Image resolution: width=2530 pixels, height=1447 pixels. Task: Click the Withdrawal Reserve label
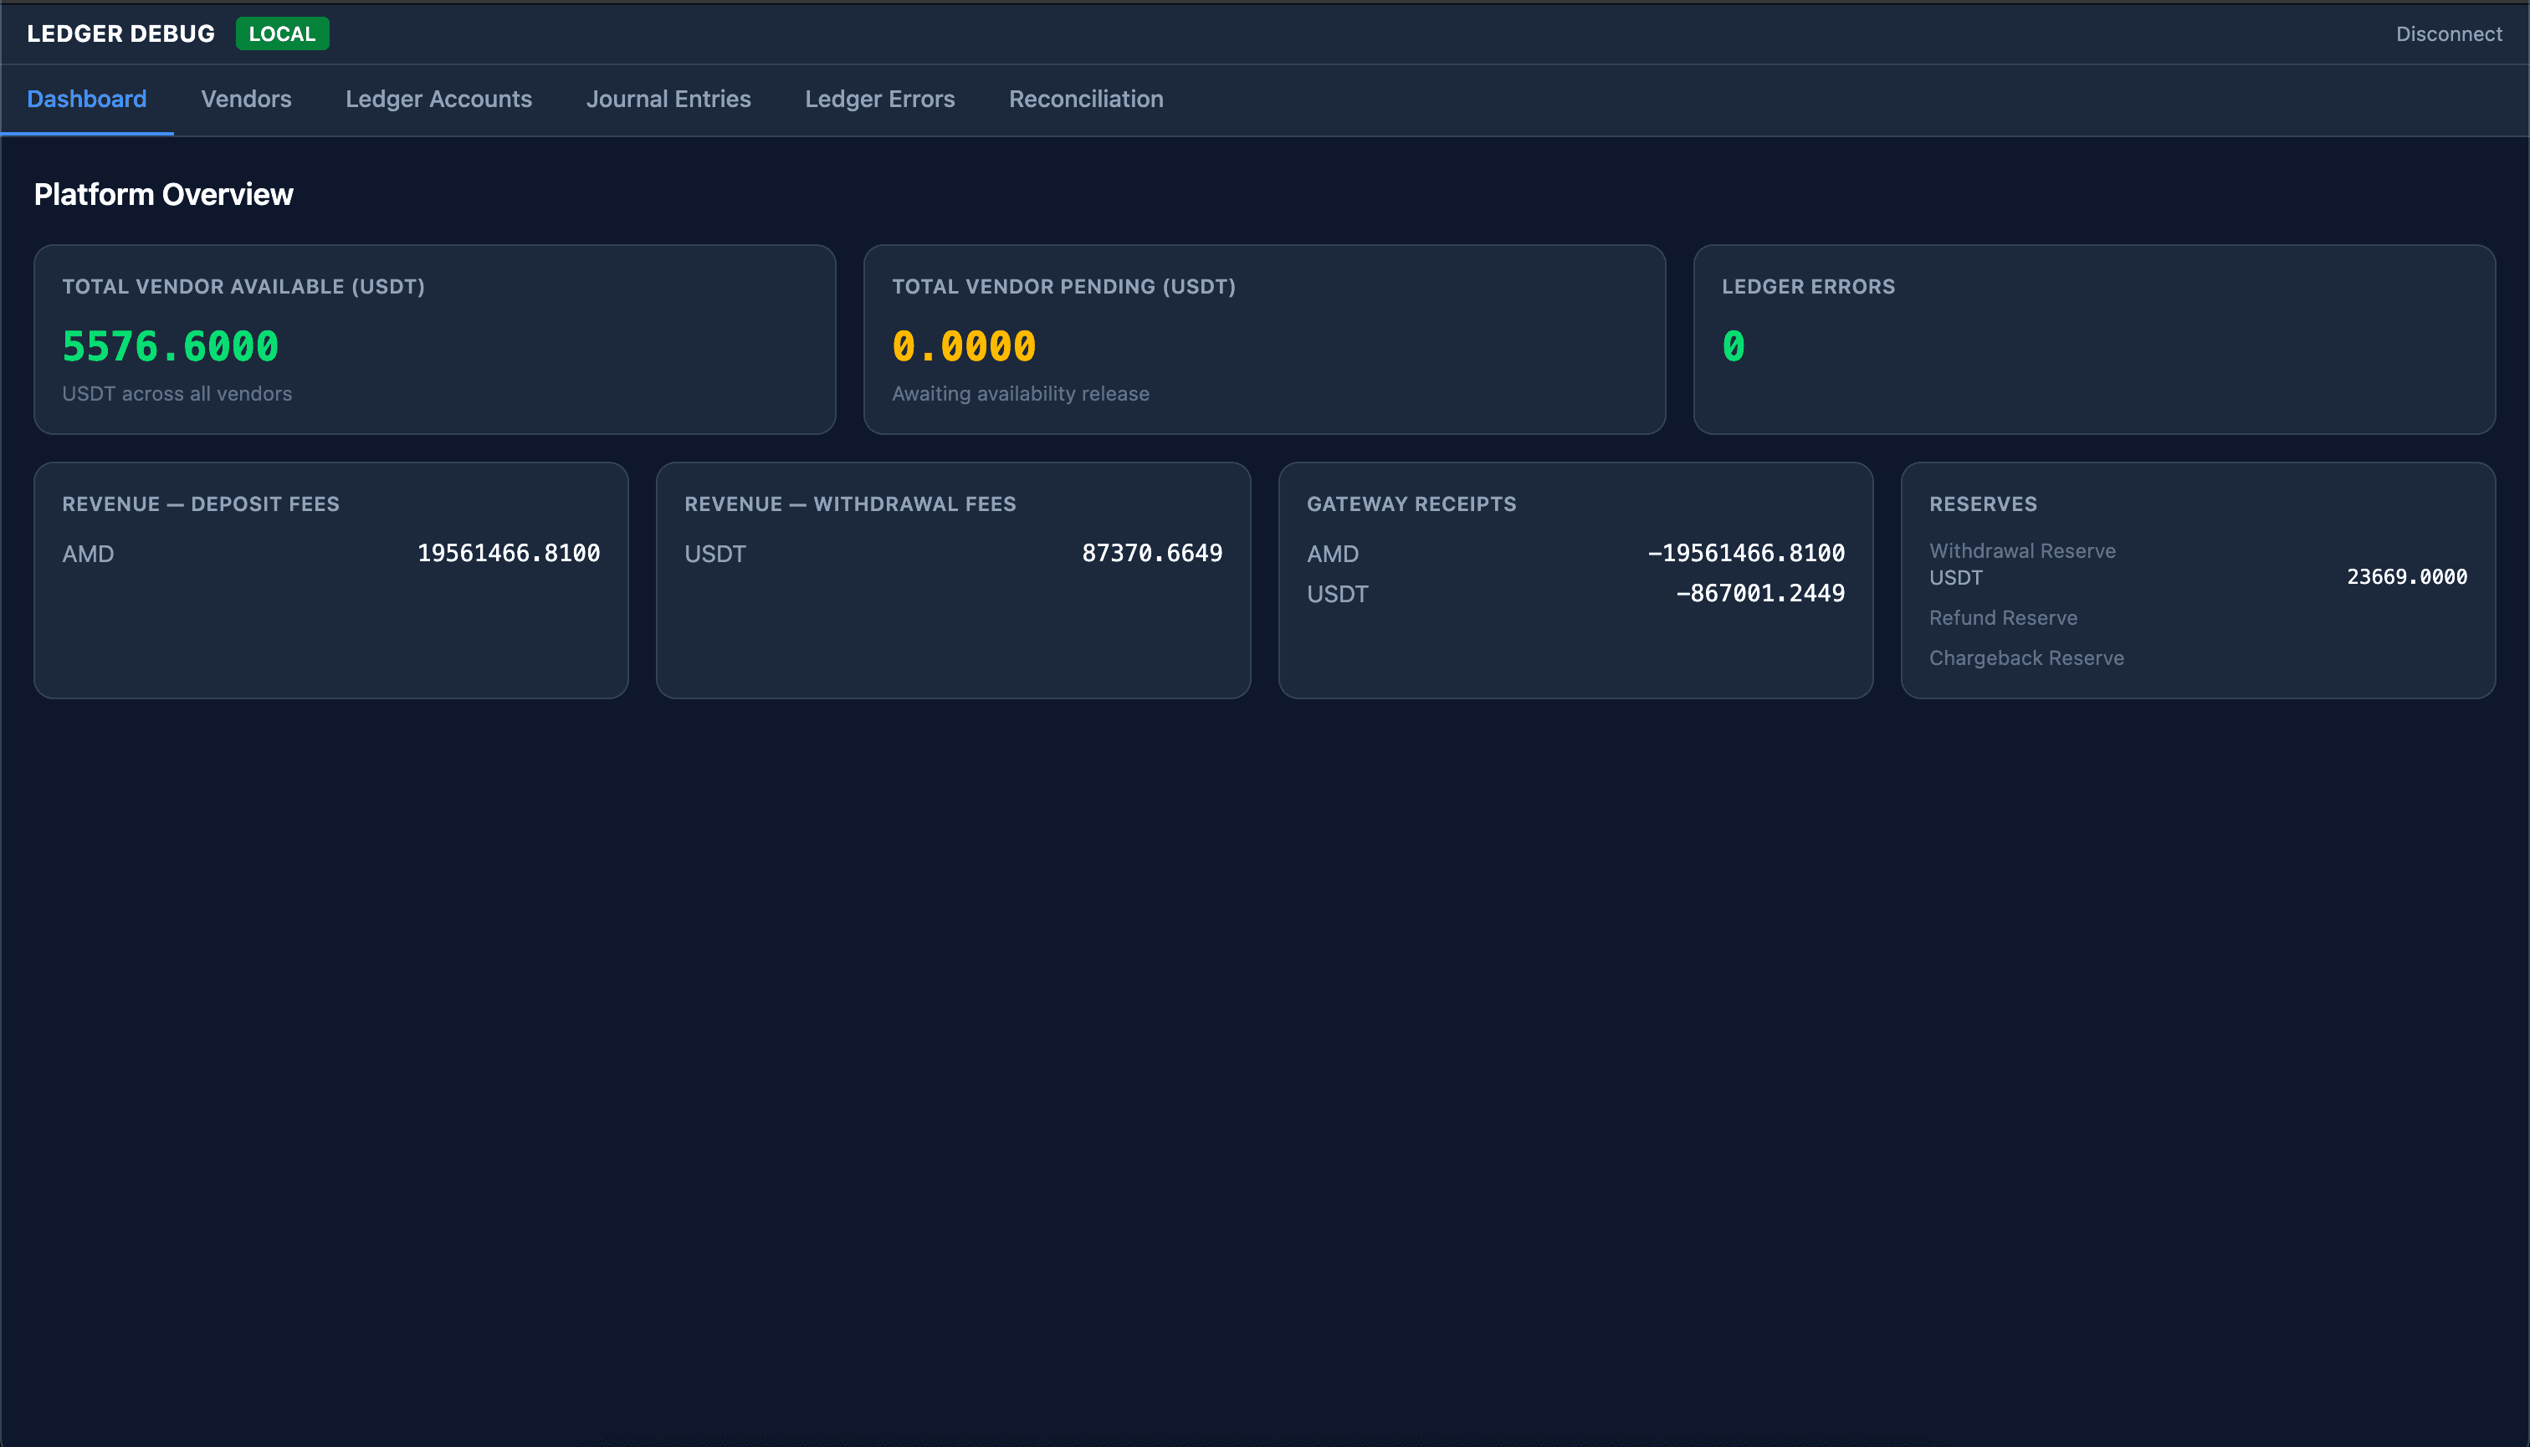tap(2022, 550)
